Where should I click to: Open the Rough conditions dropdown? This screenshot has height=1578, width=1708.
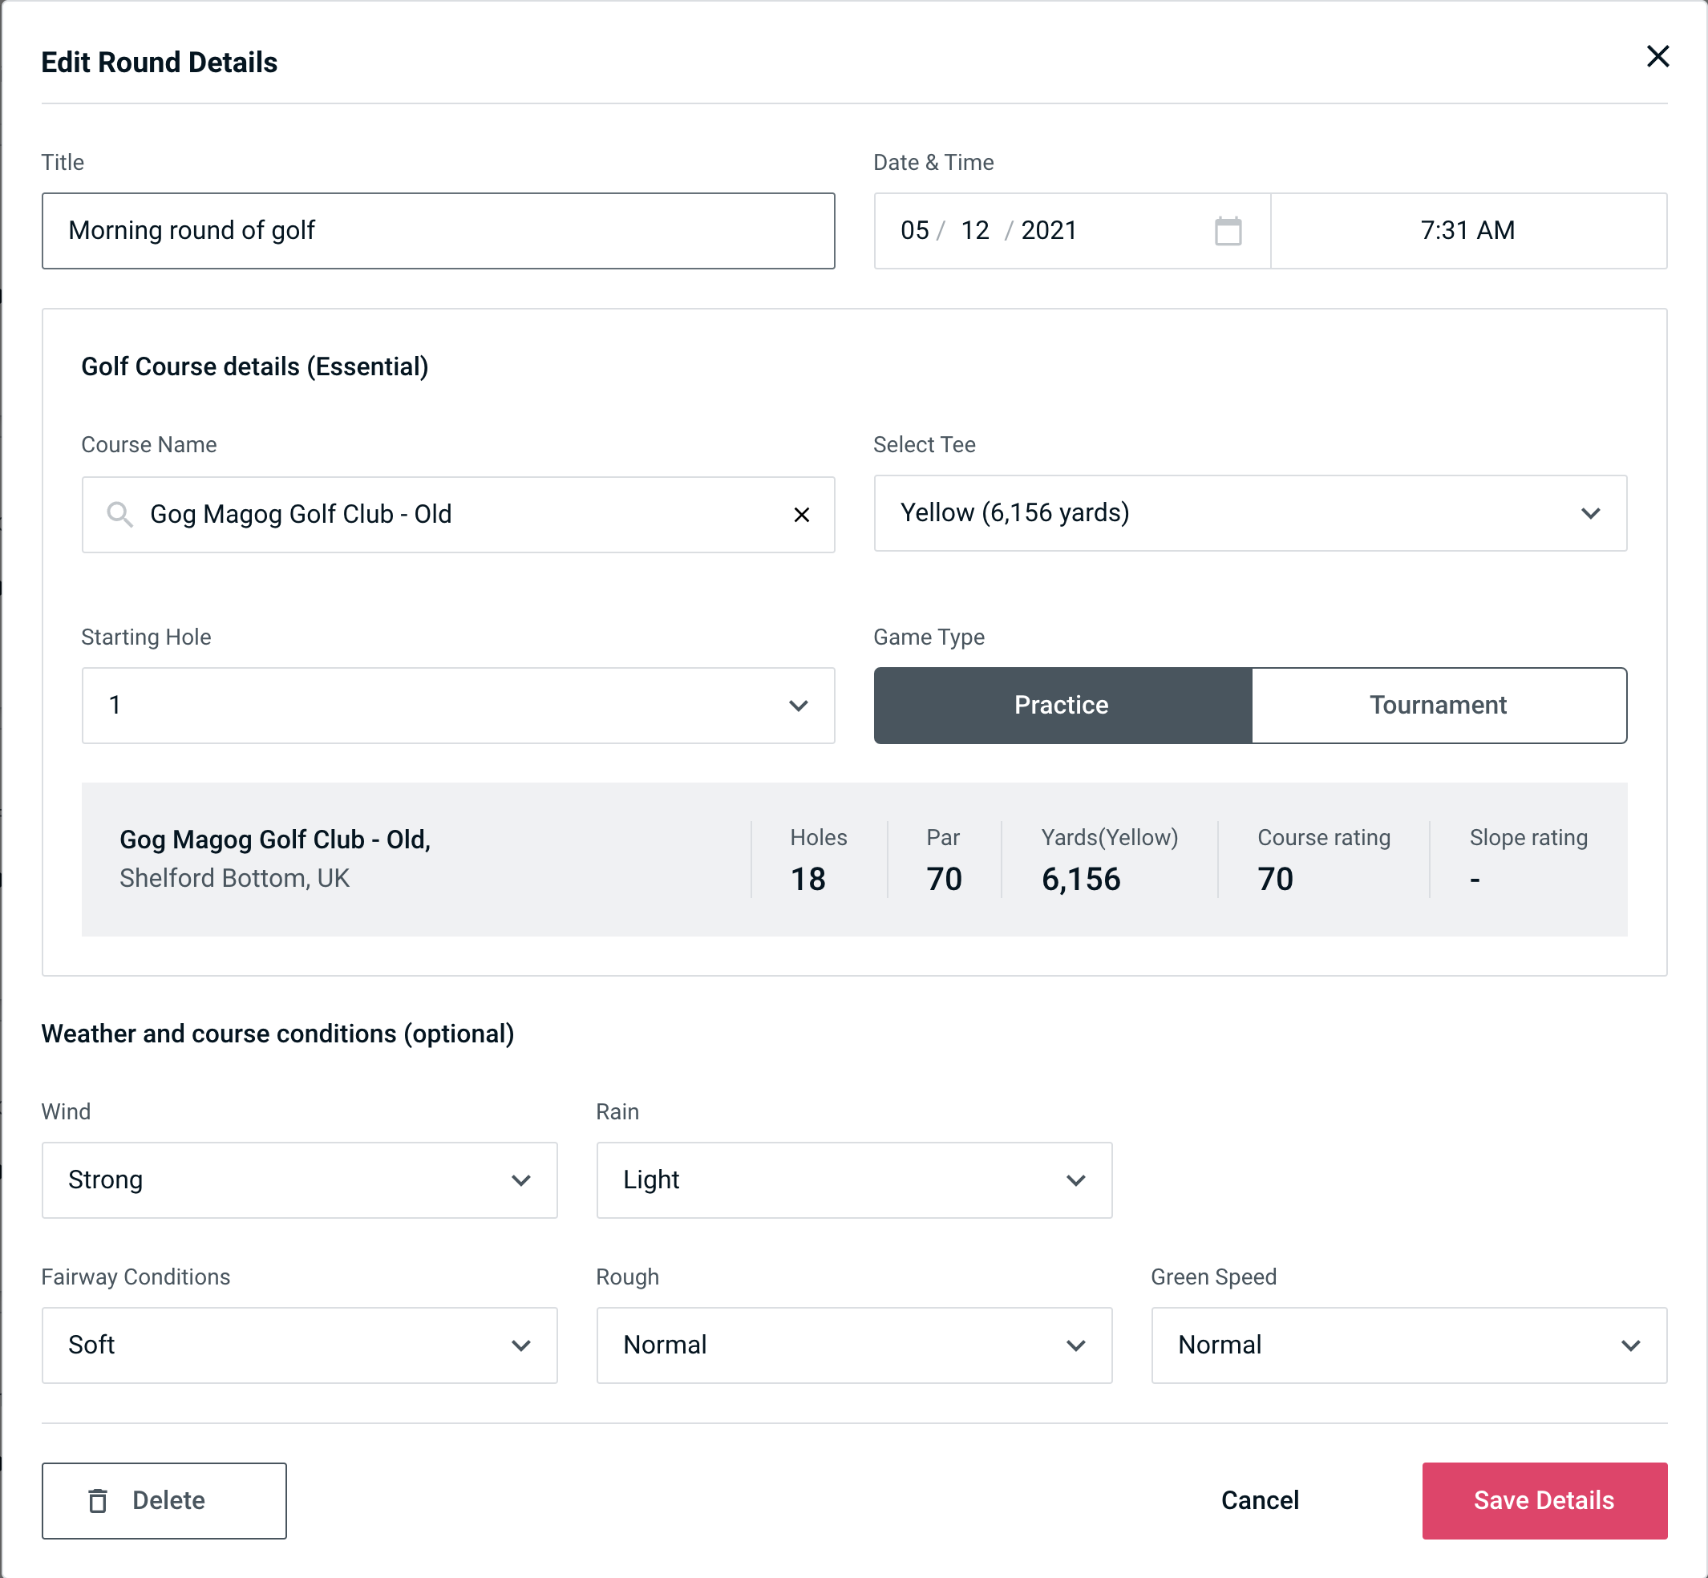click(856, 1346)
